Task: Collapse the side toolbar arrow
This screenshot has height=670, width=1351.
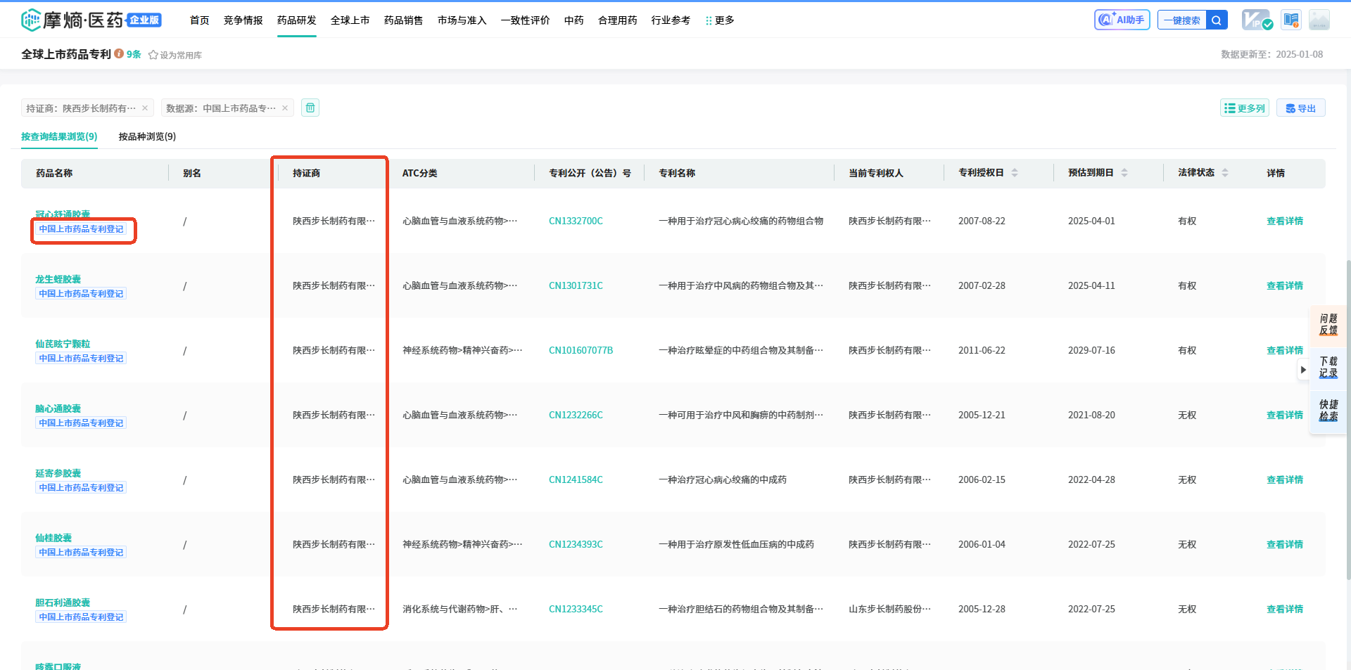Action: pyautogui.click(x=1303, y=370)
